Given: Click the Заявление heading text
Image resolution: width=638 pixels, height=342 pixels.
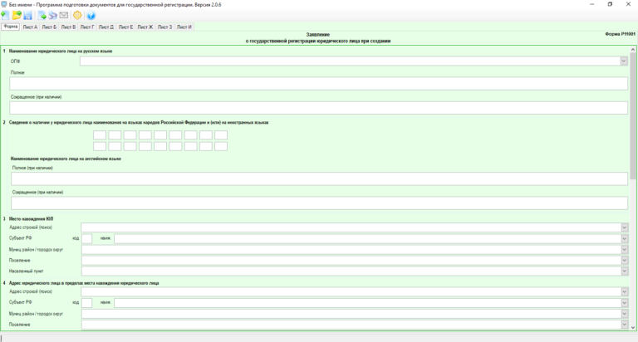Looking at the screenshot, I should (x=318, y=35).
